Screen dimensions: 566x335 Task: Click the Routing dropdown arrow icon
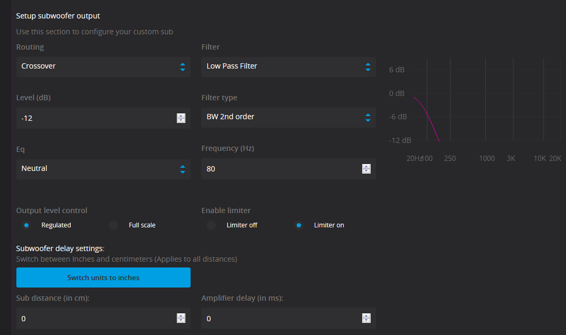point(183,66)
